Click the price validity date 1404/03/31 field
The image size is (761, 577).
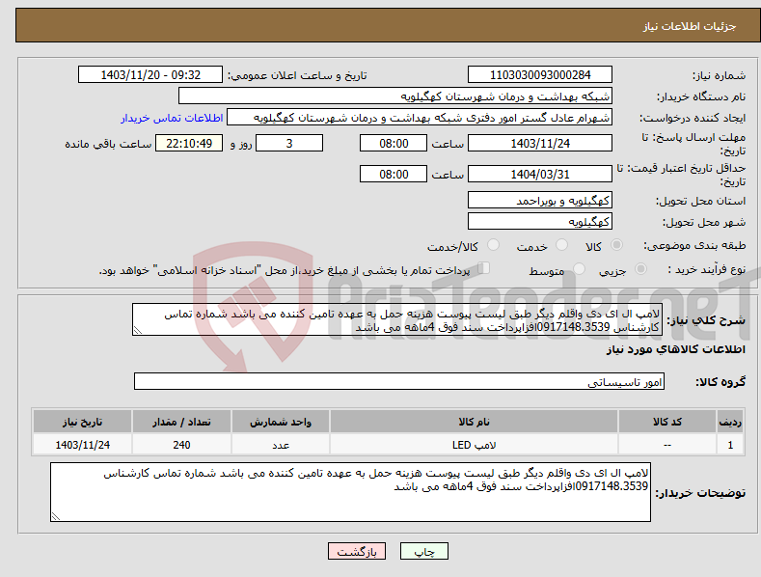point(540,174)
